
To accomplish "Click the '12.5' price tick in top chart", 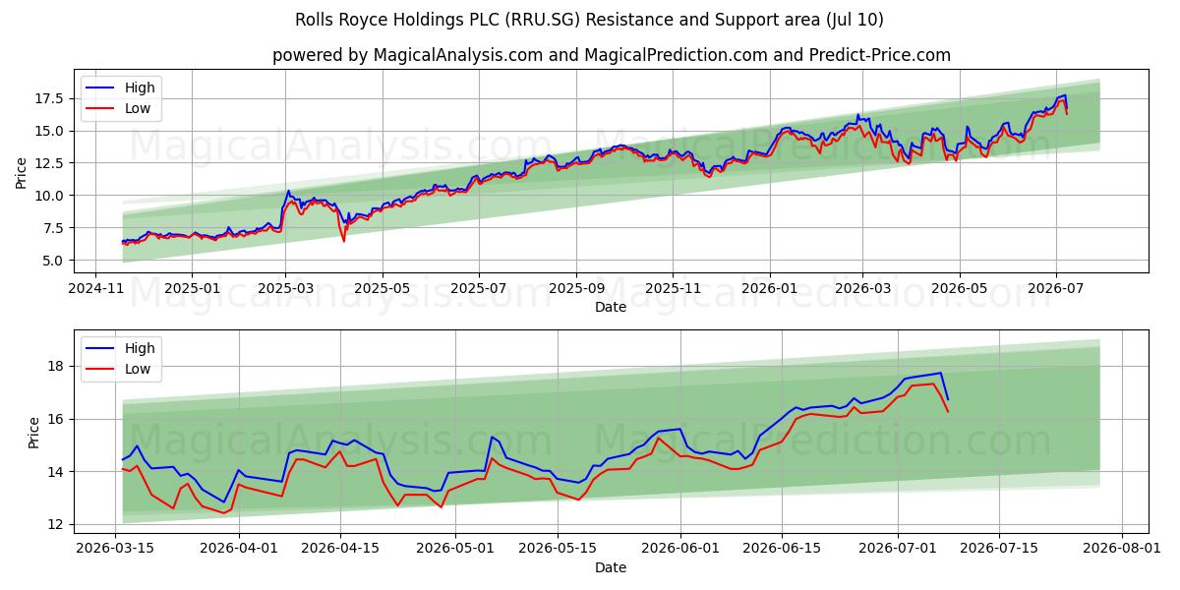I will click(x=51, y=163).
